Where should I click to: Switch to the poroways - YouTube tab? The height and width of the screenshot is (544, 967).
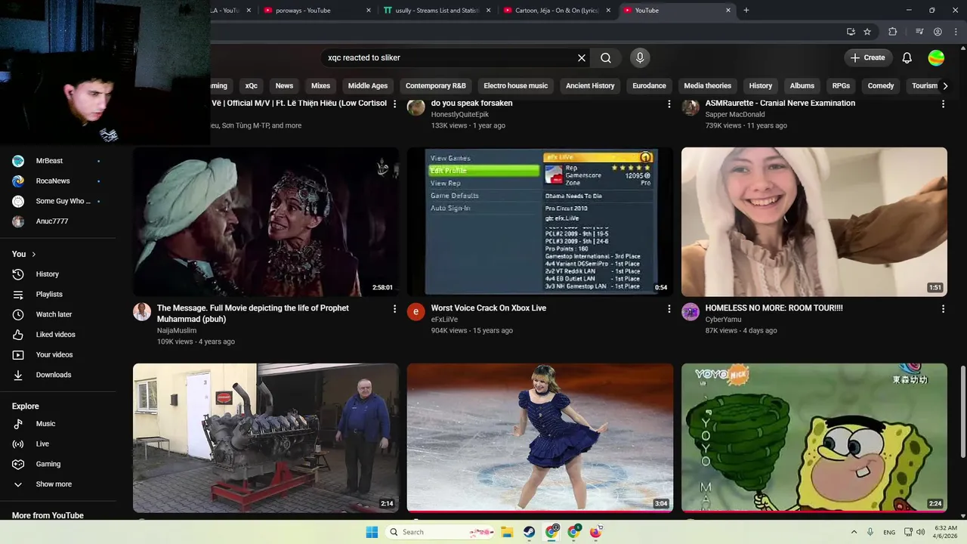tap(317, 11)
